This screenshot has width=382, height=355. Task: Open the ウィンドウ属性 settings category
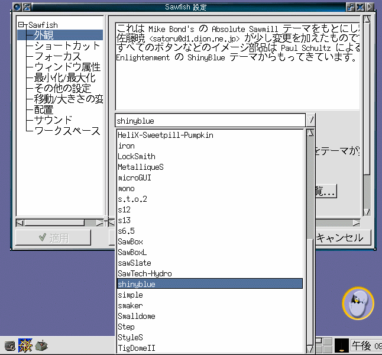coord(67,67)
